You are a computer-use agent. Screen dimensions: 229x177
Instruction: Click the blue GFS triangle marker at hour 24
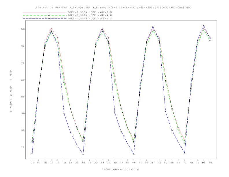(83, 154)
